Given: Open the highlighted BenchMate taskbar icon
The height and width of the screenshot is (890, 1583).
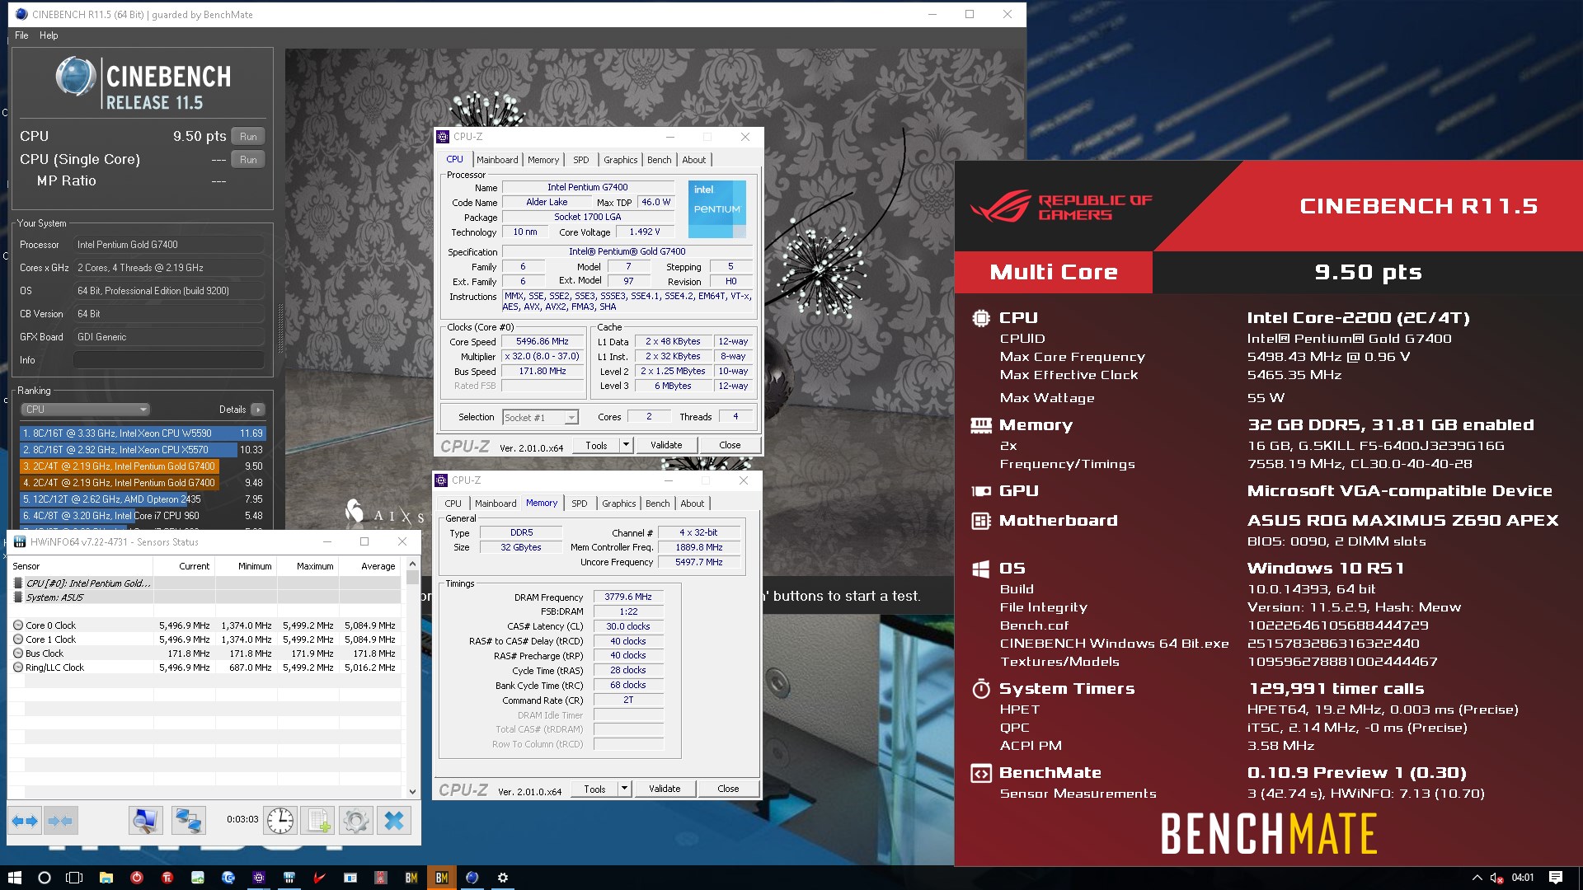Looking at the screenshot, I should (442, 878).
